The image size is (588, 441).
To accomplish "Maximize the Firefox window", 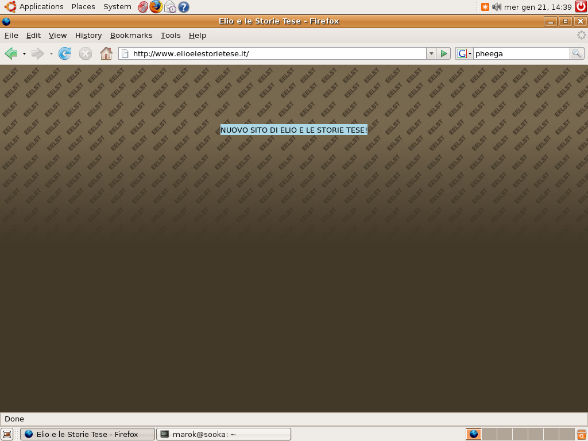I will [x=566, y=21].
